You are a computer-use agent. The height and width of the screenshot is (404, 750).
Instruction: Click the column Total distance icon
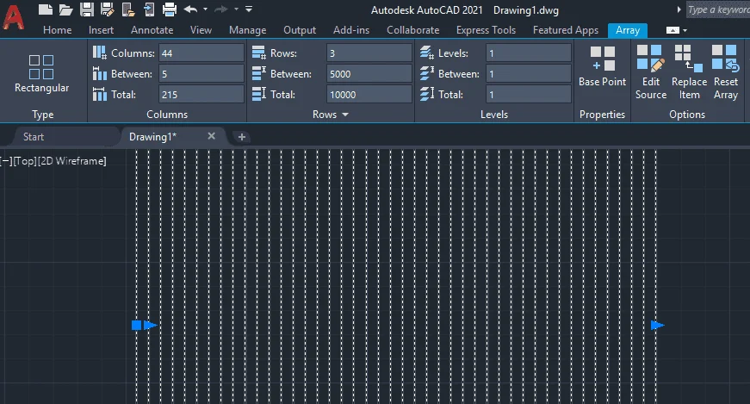(x=100, y=94)
